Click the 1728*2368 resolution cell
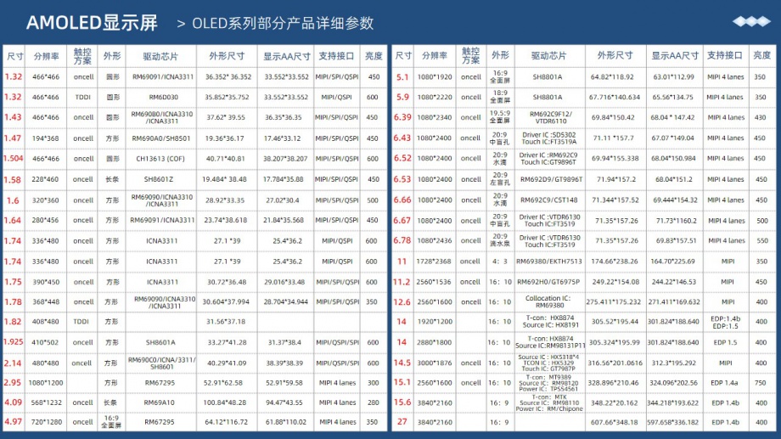 pos(434,261)
